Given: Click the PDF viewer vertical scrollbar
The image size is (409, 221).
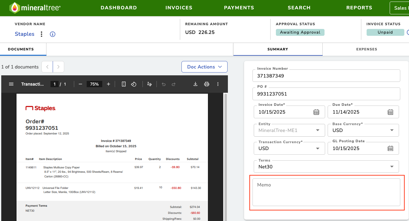Looking at the screenshot, I should (x=225, y=157).
